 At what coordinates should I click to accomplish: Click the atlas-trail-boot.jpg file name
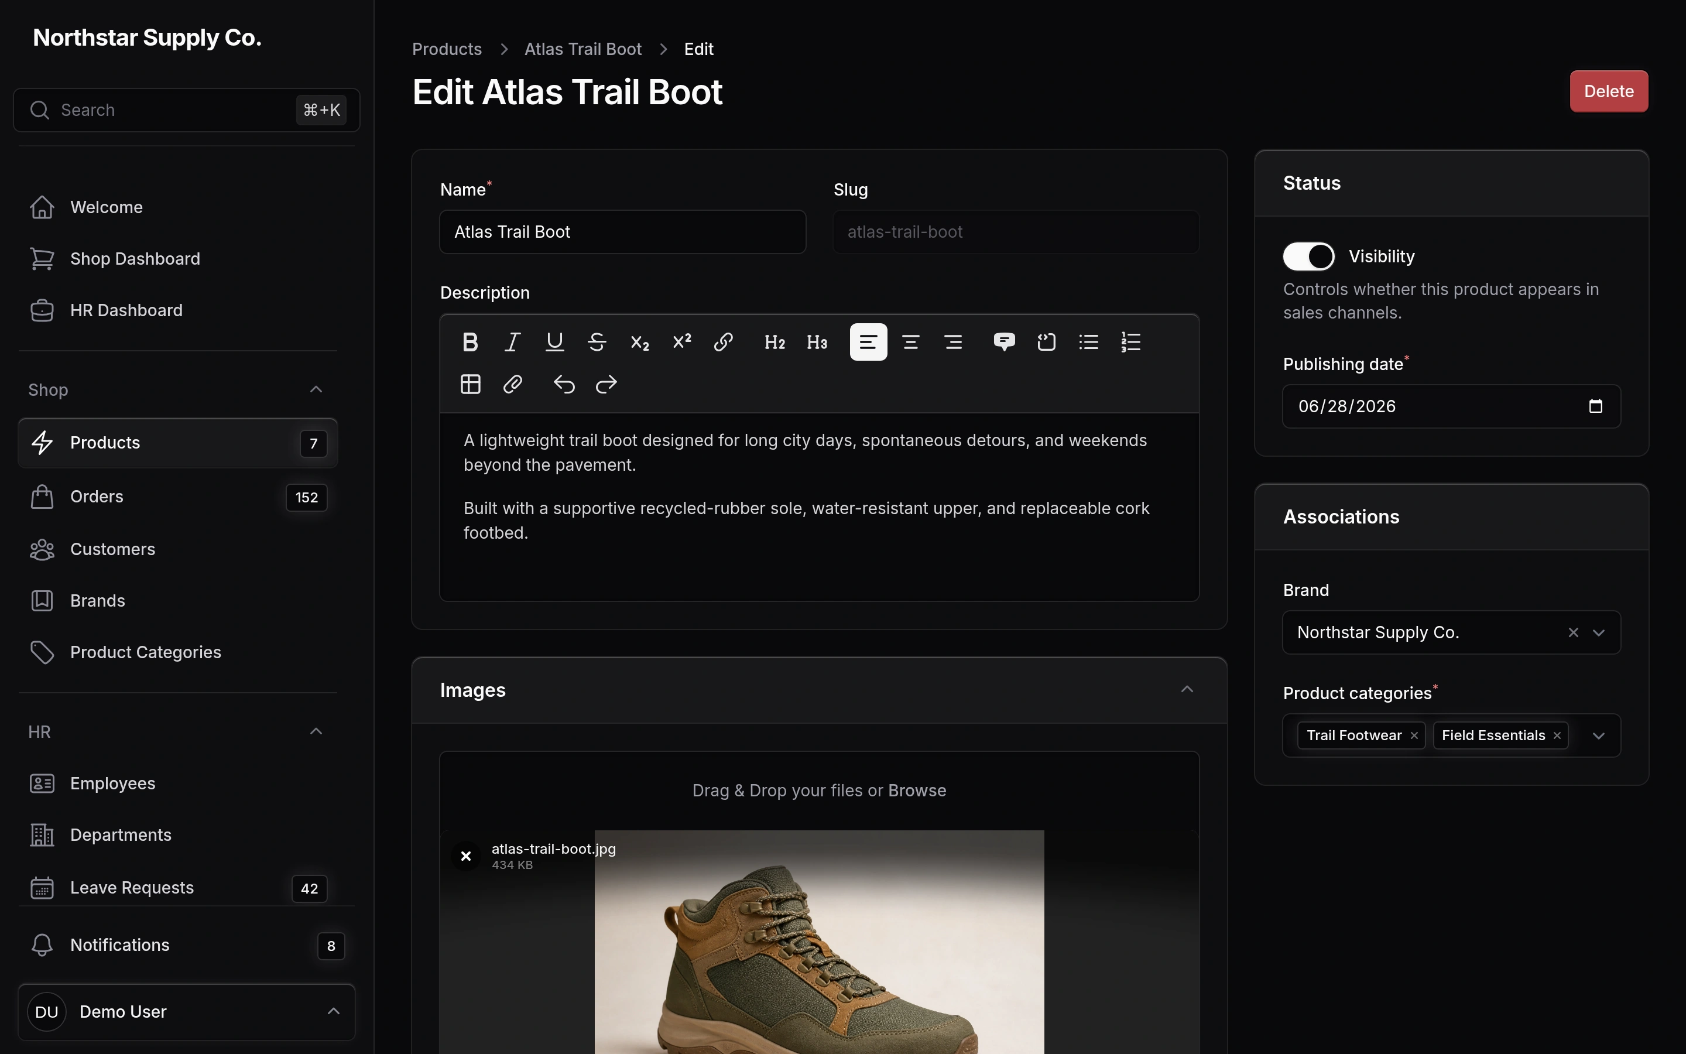point(553,849)
